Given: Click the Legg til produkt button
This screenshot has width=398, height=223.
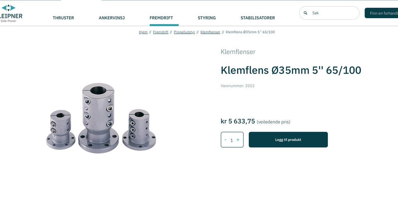Looking at the screenshot, I should [288, 139].
